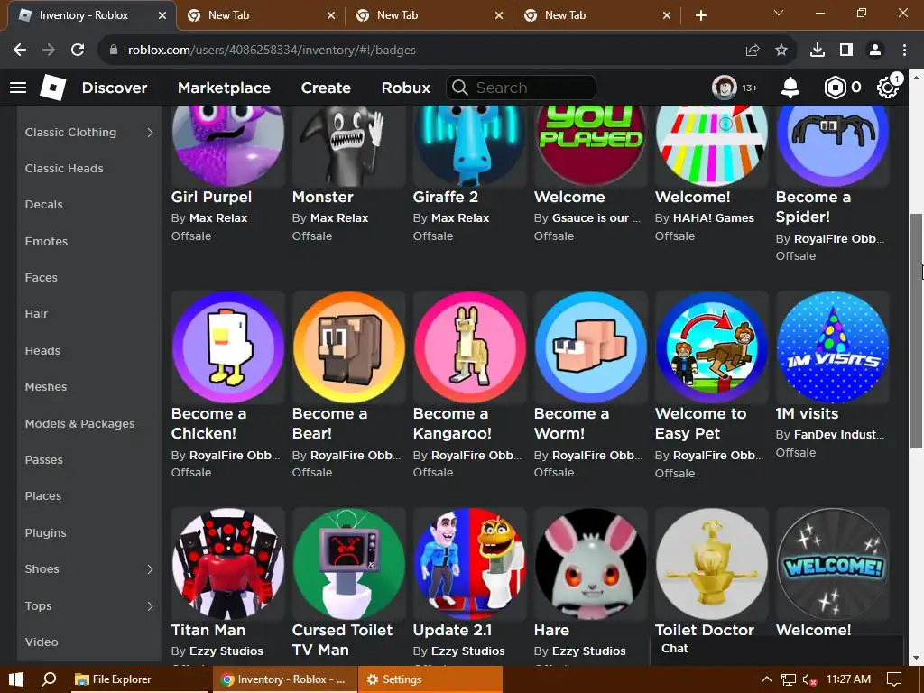Open creator FanDev Indust... link
This screenshot has width=924, height=693.
click(x=838, y=435)
